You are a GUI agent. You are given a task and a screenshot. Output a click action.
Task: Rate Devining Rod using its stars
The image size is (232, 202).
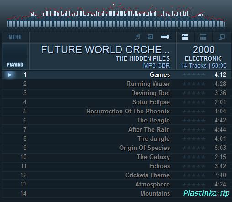tap(194, 93)
